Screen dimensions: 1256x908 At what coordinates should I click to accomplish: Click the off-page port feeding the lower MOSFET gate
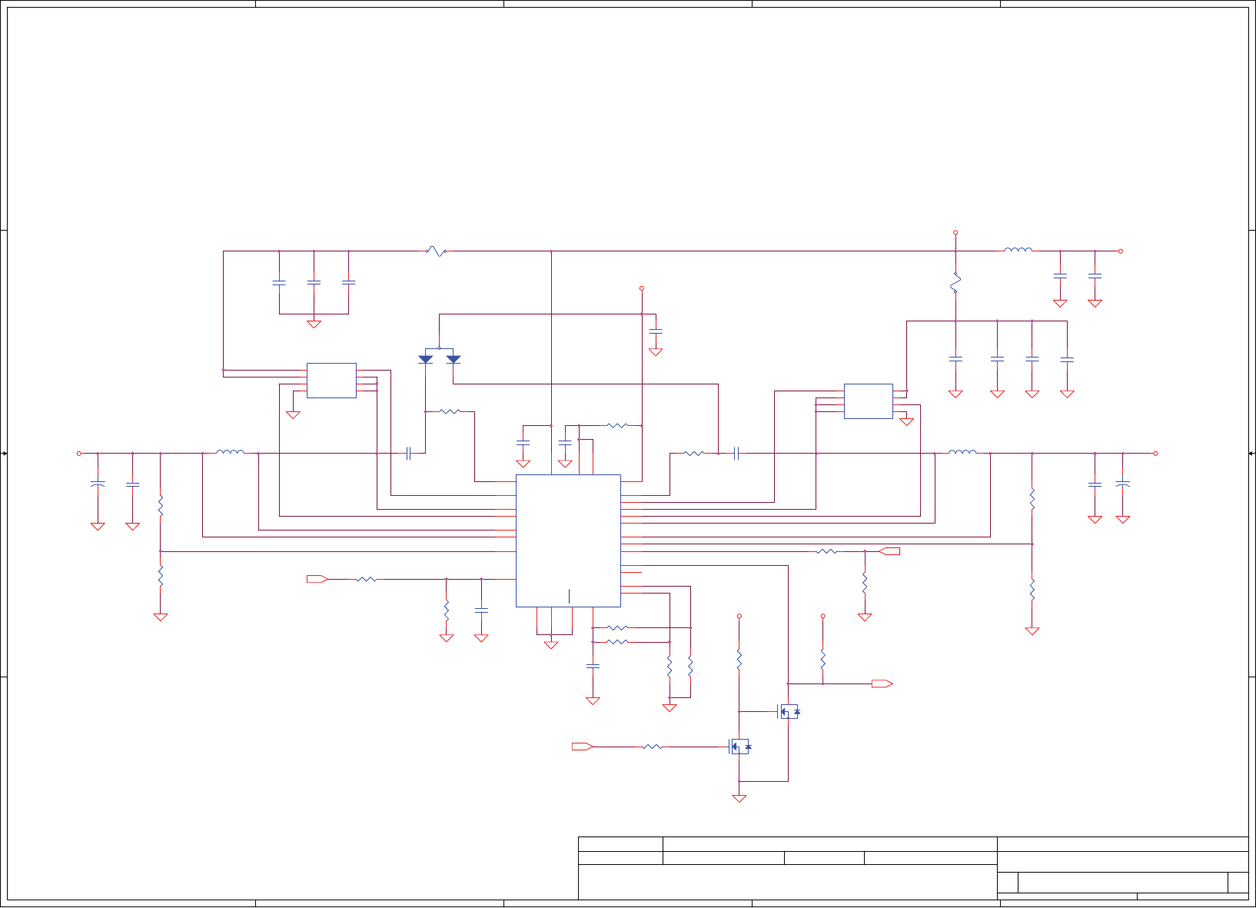tap(583, 747)
